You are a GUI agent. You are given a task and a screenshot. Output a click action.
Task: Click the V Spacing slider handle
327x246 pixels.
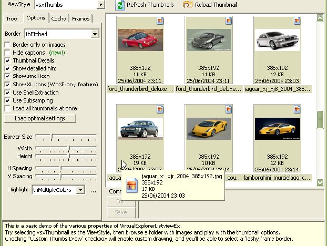pos(61,176)
